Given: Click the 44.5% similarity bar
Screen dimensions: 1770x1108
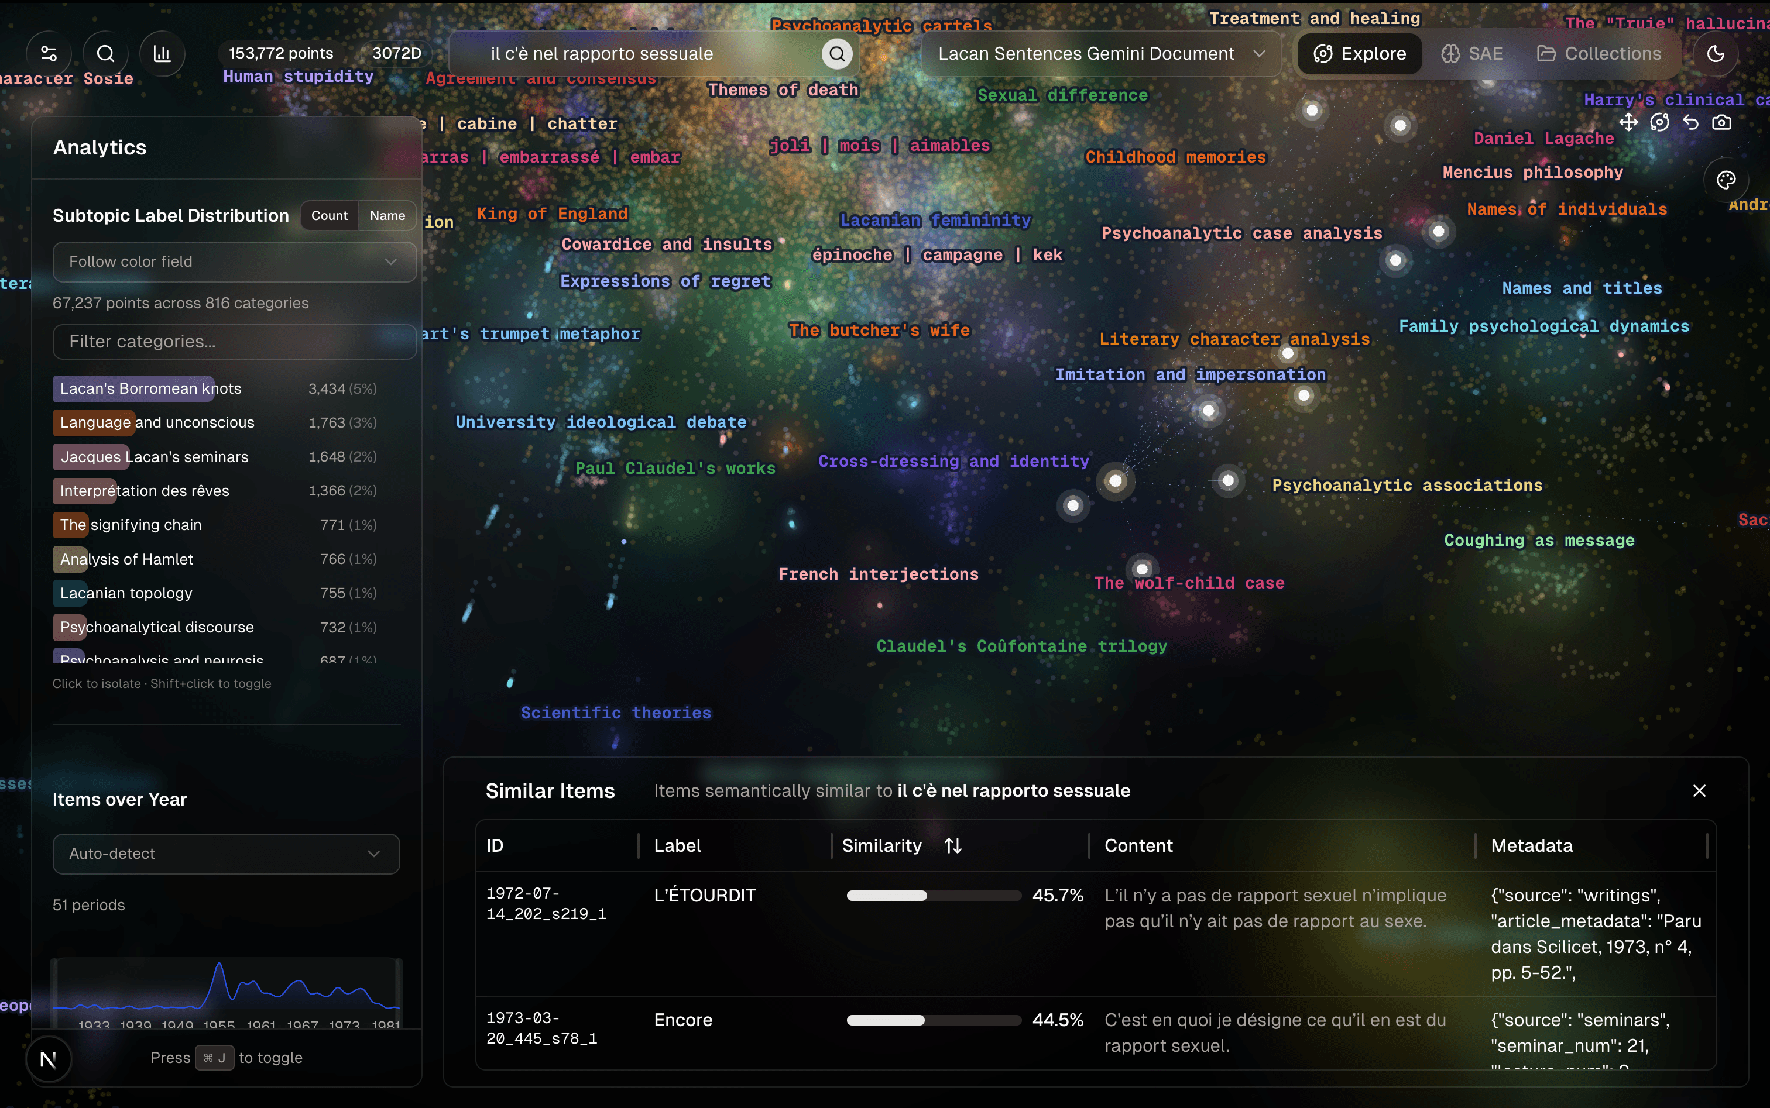Looking at the screenshot, I should [x=934, y=1020].
